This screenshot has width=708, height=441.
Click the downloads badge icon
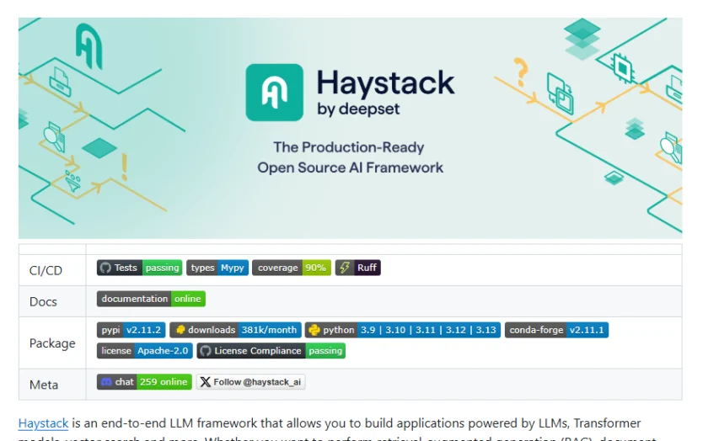180,330
